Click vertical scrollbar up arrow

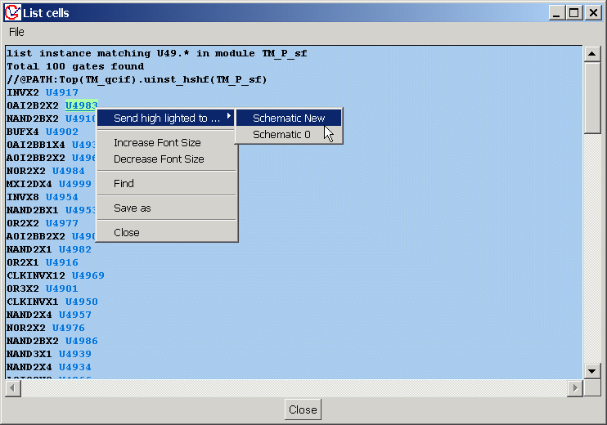coord(591,54)
